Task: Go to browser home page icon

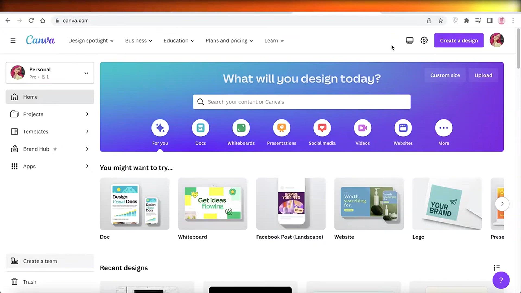Action: click(x=43, y=20)
